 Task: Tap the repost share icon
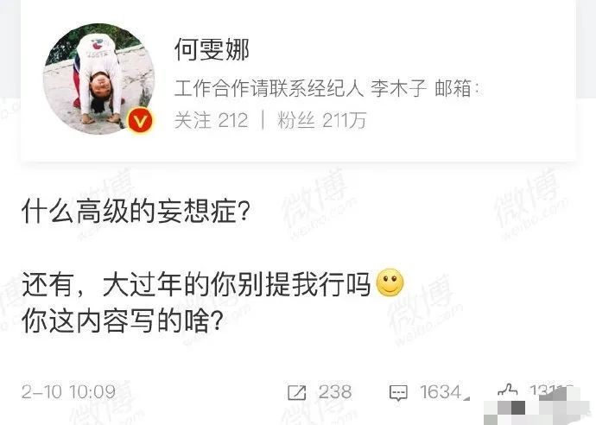[297, 392]
